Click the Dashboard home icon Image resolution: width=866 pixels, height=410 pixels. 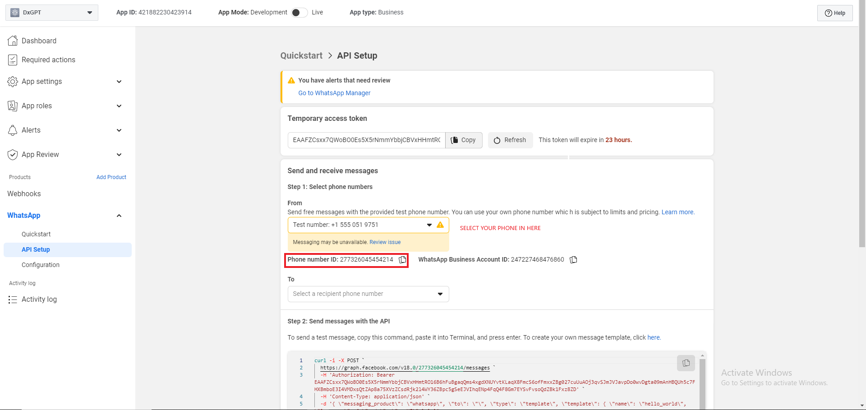coord(13,41)
